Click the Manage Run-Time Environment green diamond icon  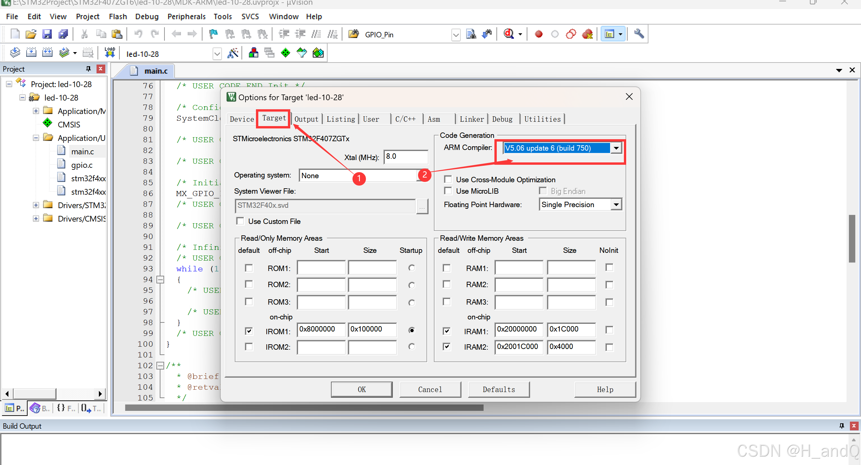(286, 53)
